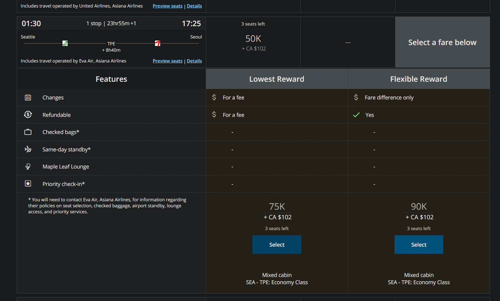The height and width of the screenshot is (301, 500).
Task: Click the Changes feature label
Action: coord(53,97)
